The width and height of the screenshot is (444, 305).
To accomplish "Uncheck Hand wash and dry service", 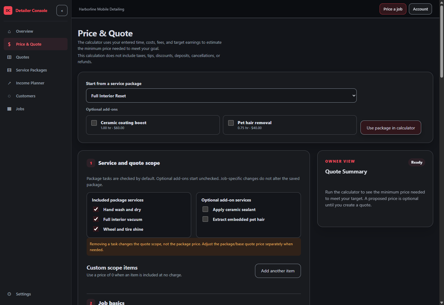I will (96, 209).
